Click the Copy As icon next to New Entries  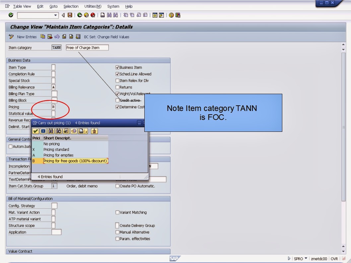pos(43,37)
